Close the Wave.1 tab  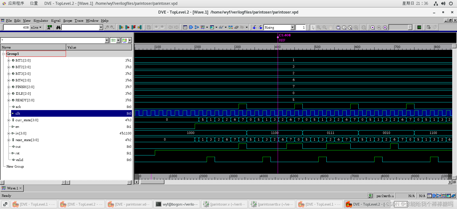[20, 188]
